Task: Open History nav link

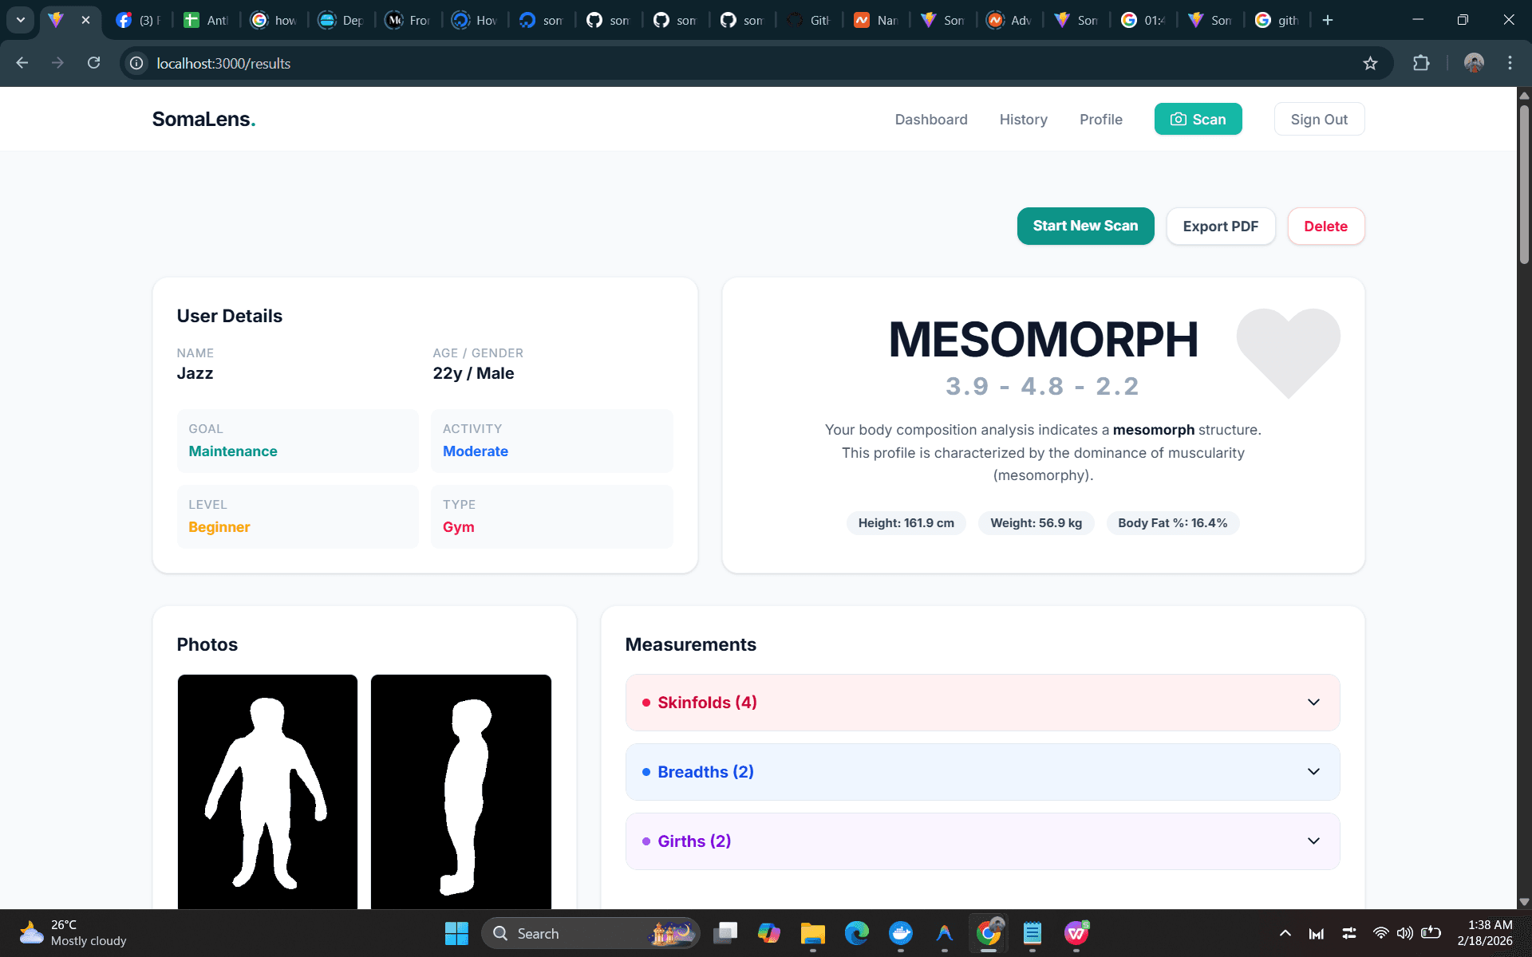Action: 1023,119
